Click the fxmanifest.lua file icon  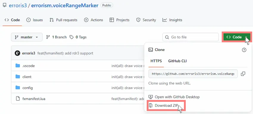[x=18, y=99]
